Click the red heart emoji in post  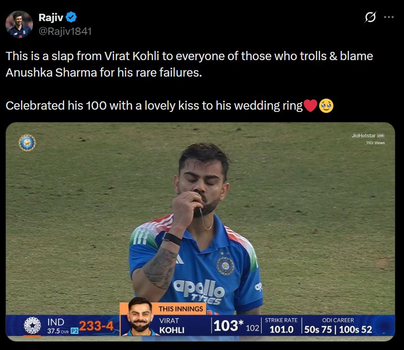[x=310, y=106]
